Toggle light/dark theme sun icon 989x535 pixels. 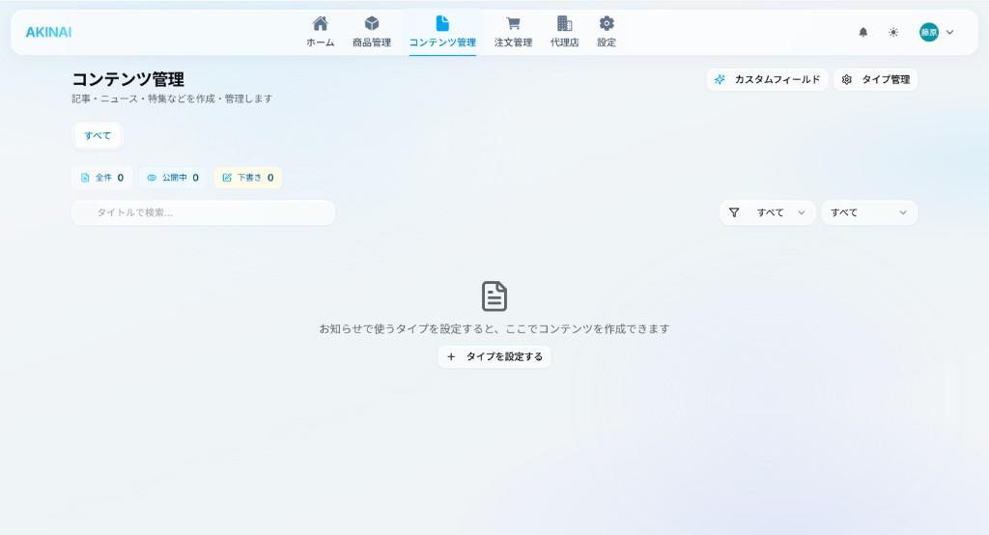893,32
